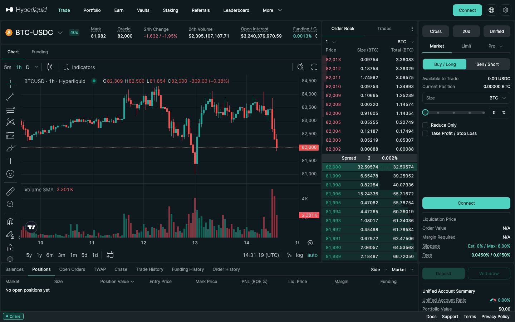
Task: Select the crosshair cursor tool
Action: click(x=10, y=84)
